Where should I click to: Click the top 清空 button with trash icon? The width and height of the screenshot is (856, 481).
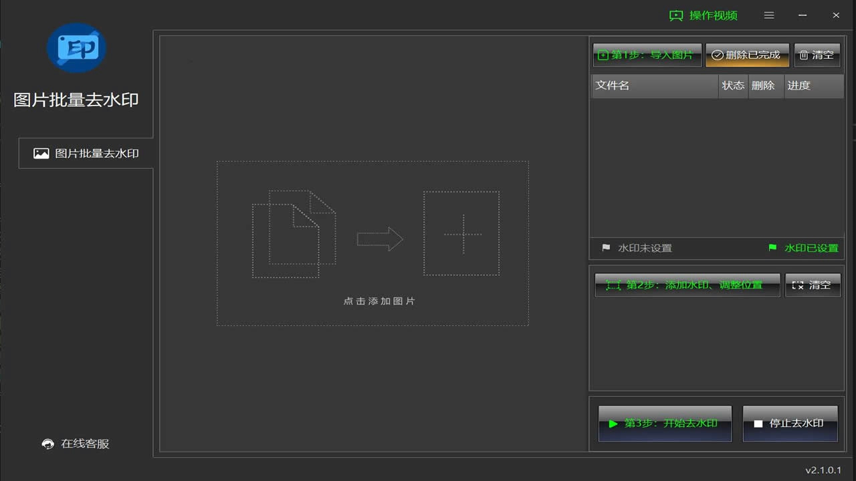point(817,55)
